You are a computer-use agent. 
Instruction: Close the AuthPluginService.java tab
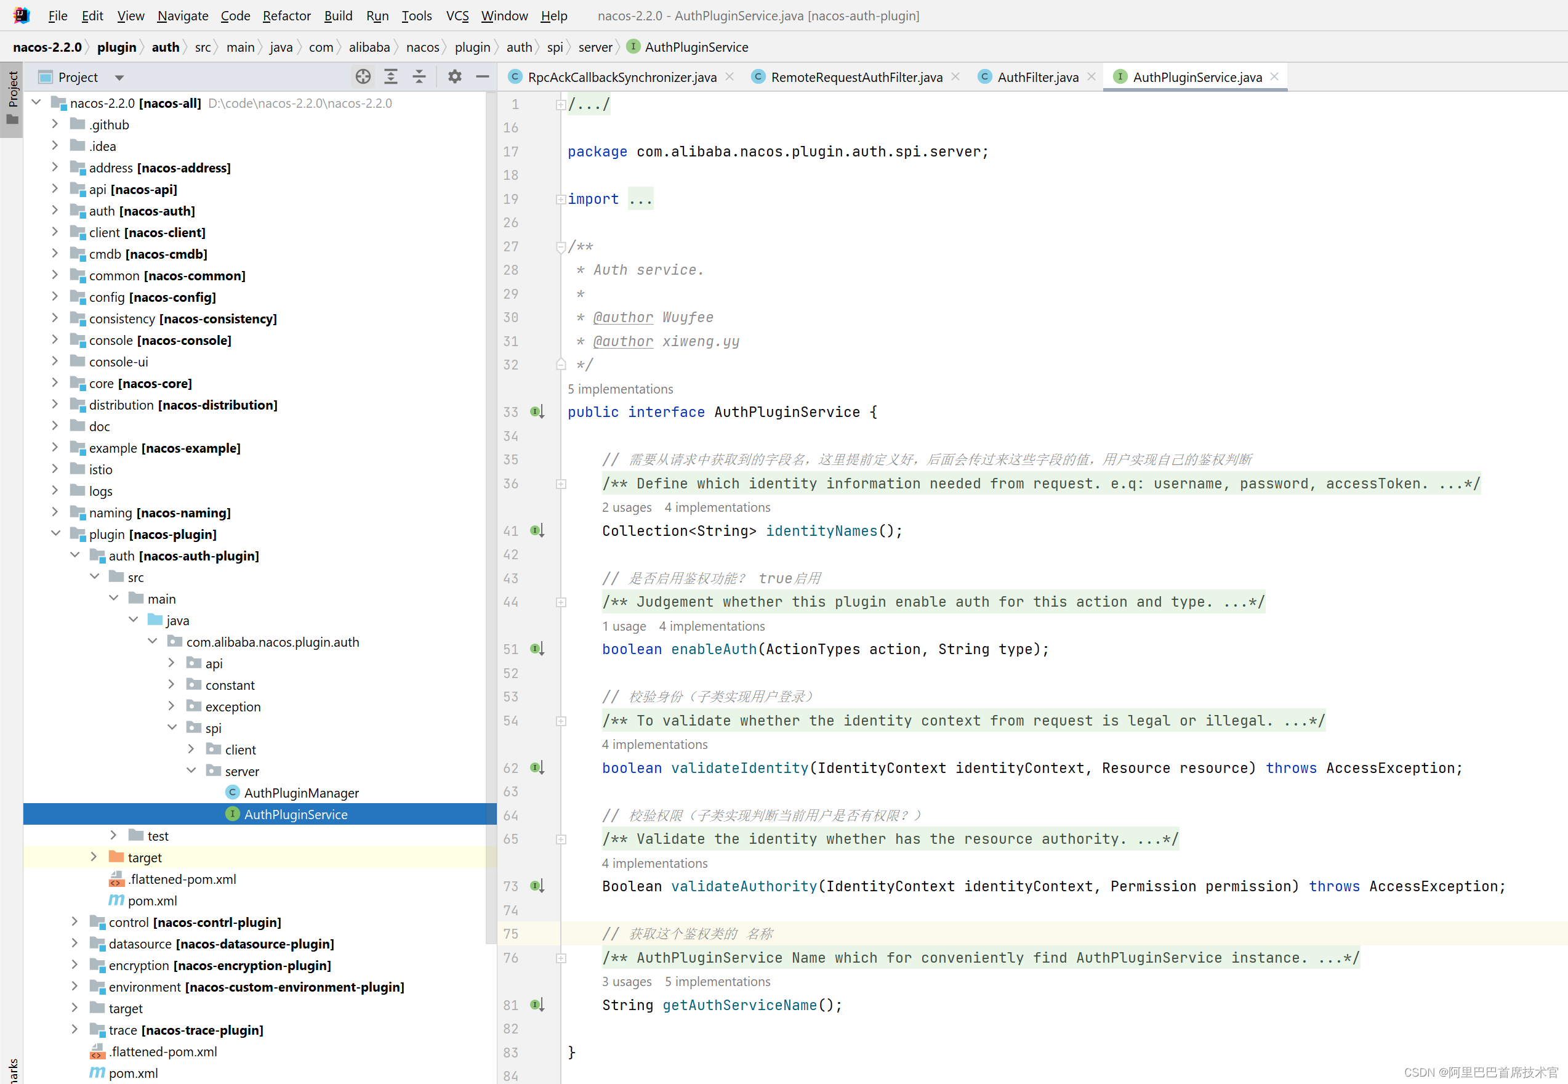tap(1275, 77)
